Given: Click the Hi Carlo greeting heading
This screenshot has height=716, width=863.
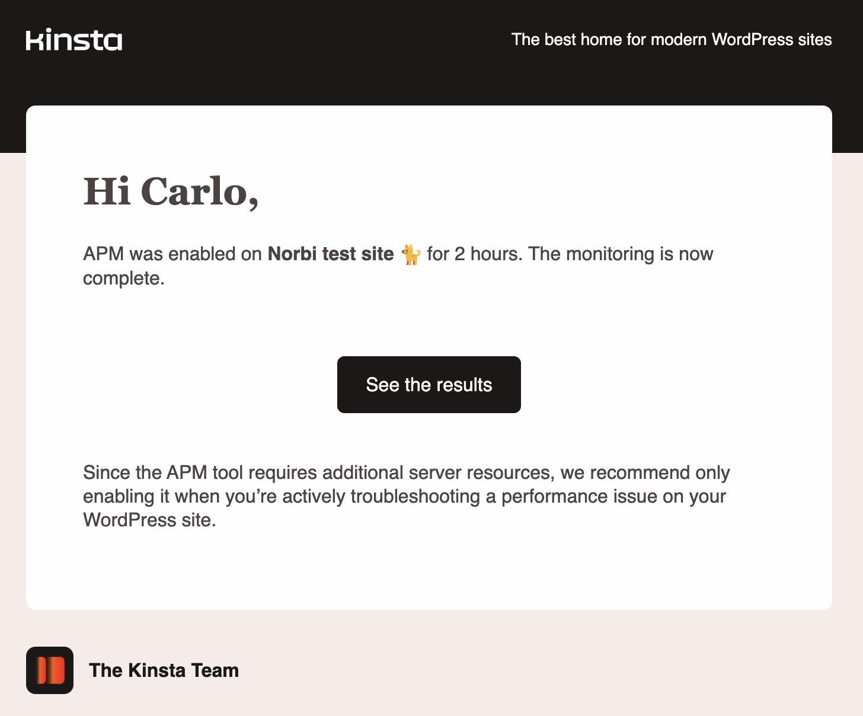Looking at the screenshot, I should 171,192.
